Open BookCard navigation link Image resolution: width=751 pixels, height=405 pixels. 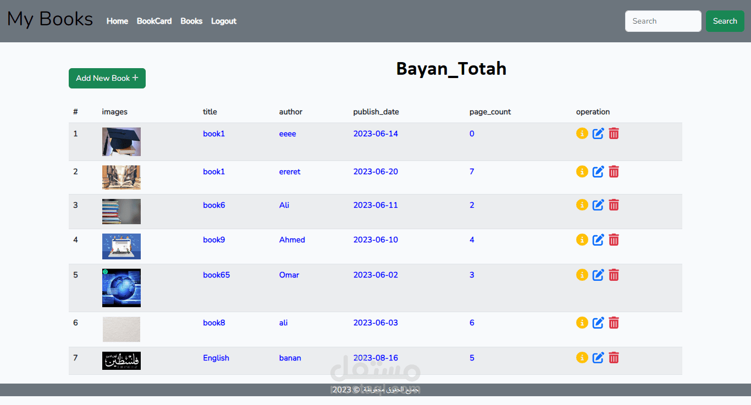point(154,21)
